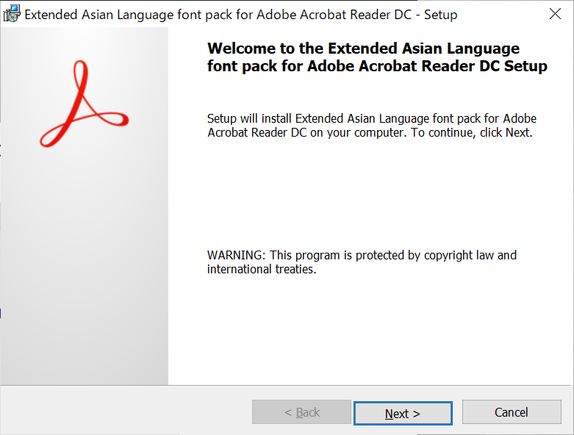Click the window title text ending in '- Setup'
This screenshot has height=435, width=574.
click(241, 15)
